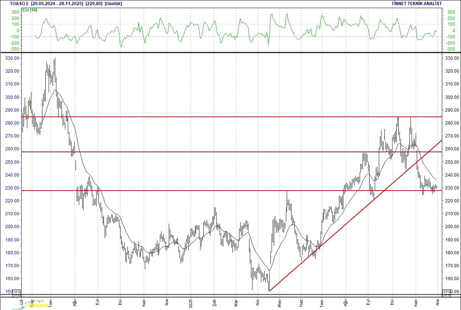Select the middle red horizontal level line
This screenshot has height=310, width=461.
click(221, 151)
